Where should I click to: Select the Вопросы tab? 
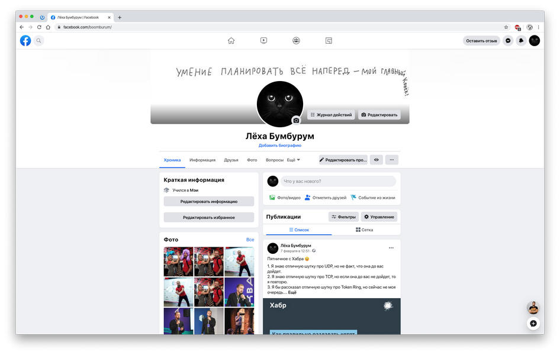274,160
